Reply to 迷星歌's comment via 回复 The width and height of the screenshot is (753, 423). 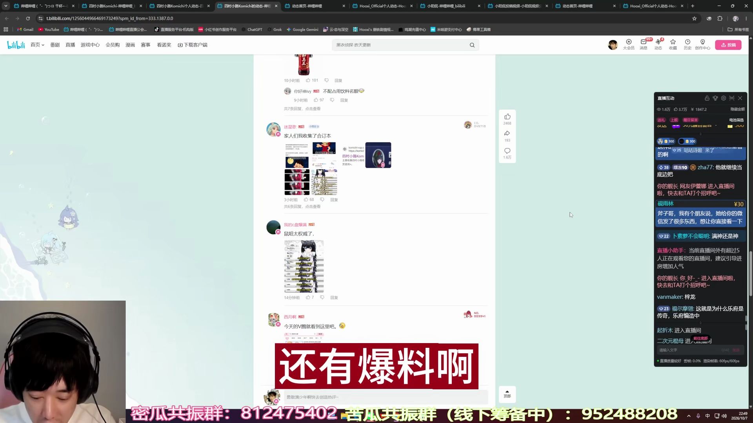[x=334, y=200]
